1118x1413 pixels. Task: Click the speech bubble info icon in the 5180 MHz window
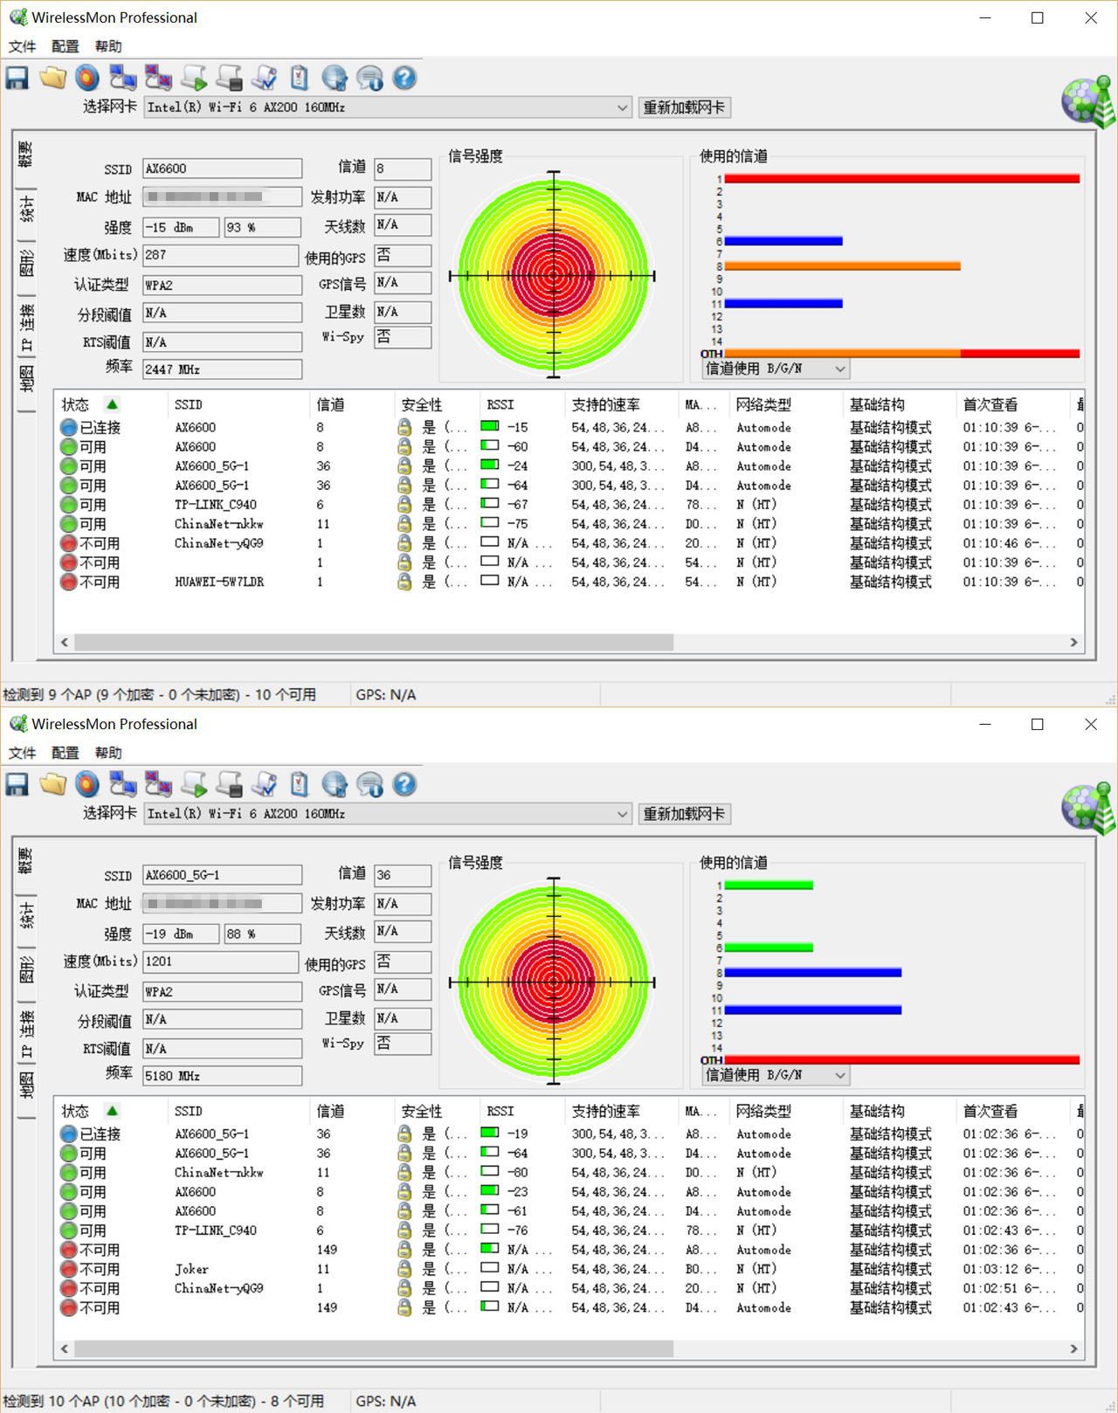[369, 785]
